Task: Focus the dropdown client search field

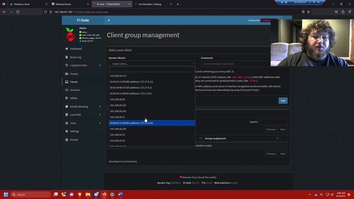Action: click(x=152, y=69)
